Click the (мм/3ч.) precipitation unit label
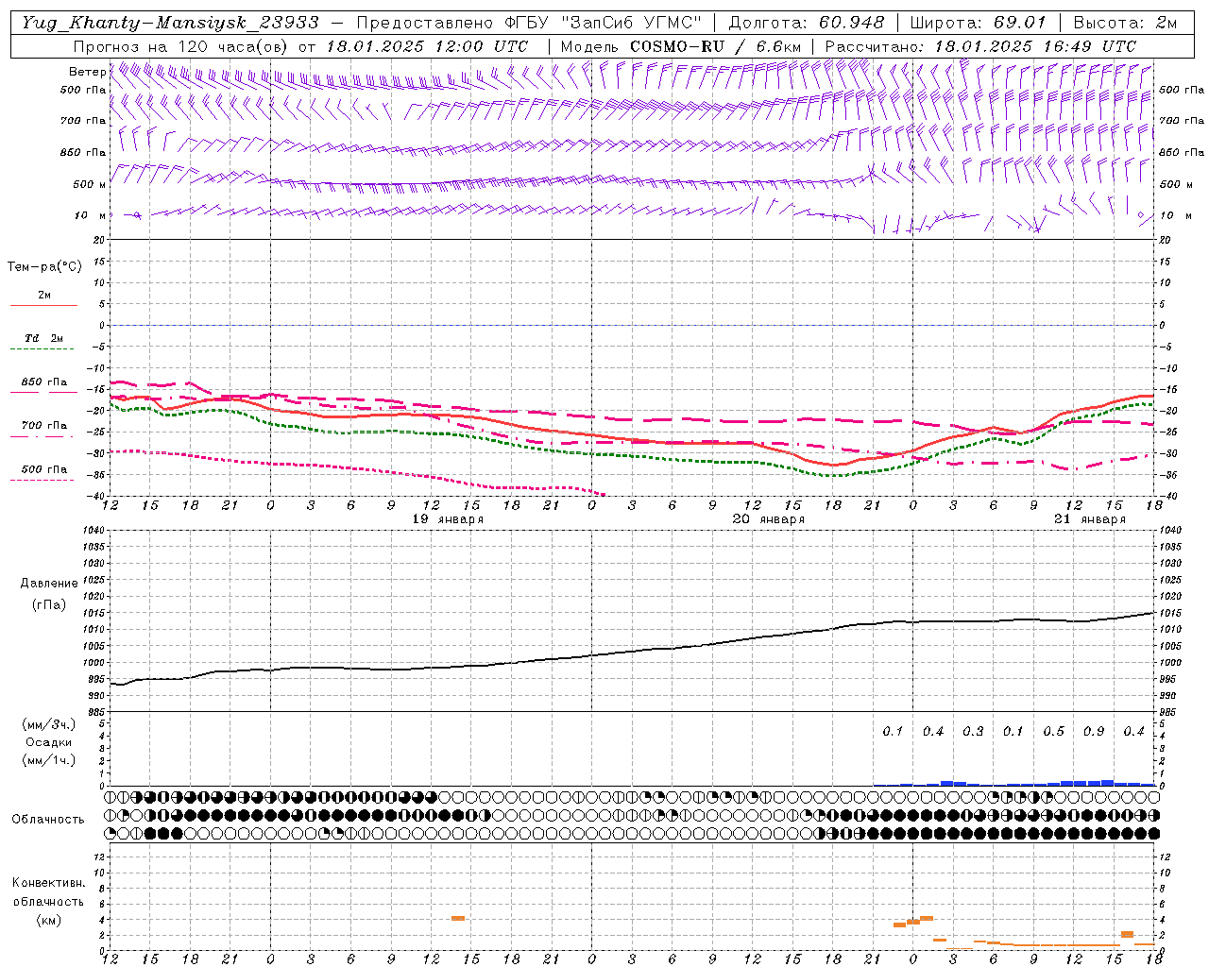1209x967 pixels. coord(48,725)
